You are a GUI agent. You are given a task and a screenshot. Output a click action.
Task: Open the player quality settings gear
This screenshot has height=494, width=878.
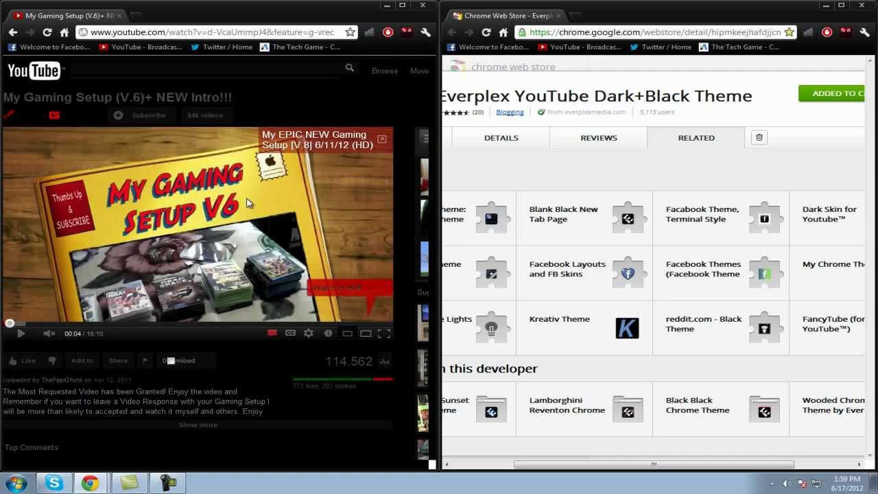[309, 333]
